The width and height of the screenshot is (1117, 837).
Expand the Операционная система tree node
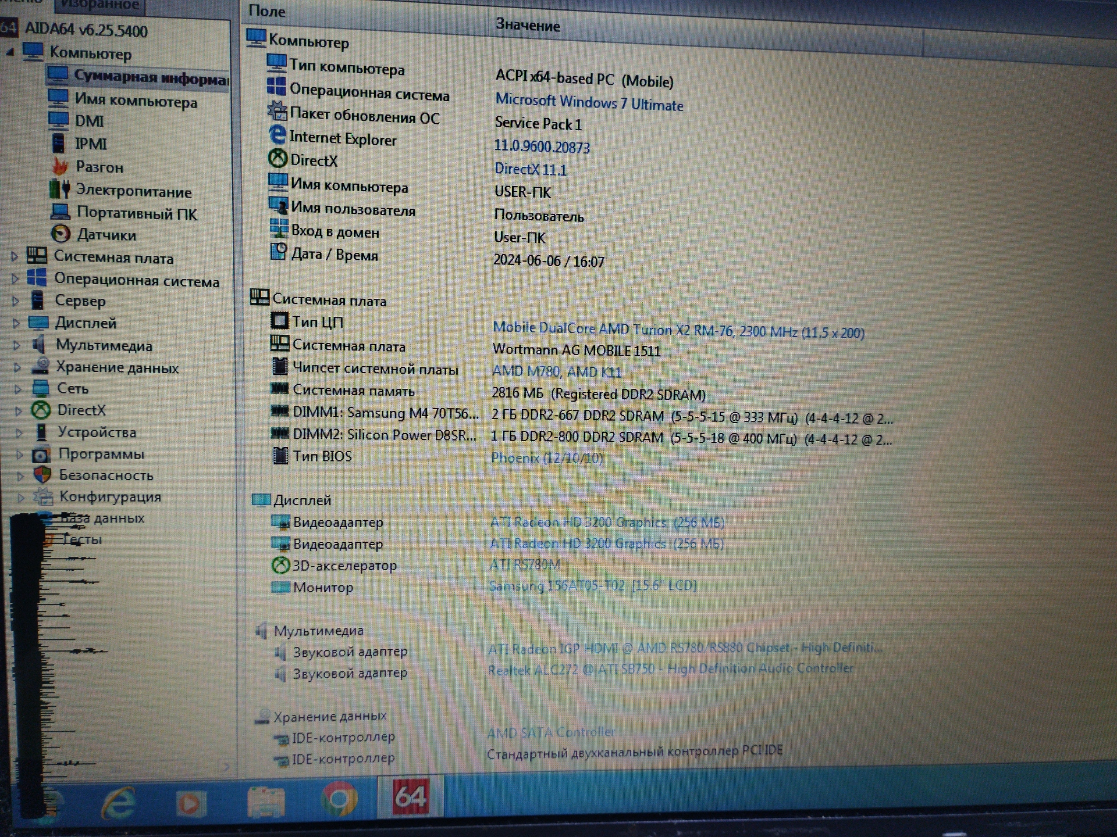15,278
